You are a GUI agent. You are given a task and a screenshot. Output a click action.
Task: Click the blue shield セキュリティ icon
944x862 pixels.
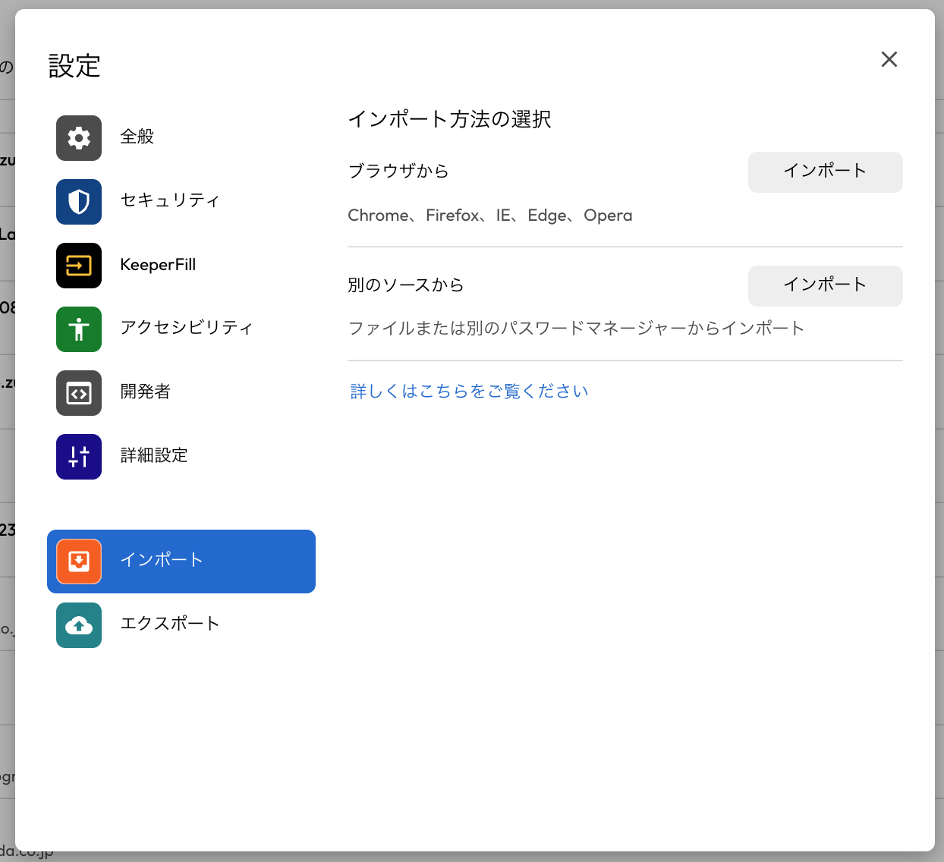coord(79,202)
